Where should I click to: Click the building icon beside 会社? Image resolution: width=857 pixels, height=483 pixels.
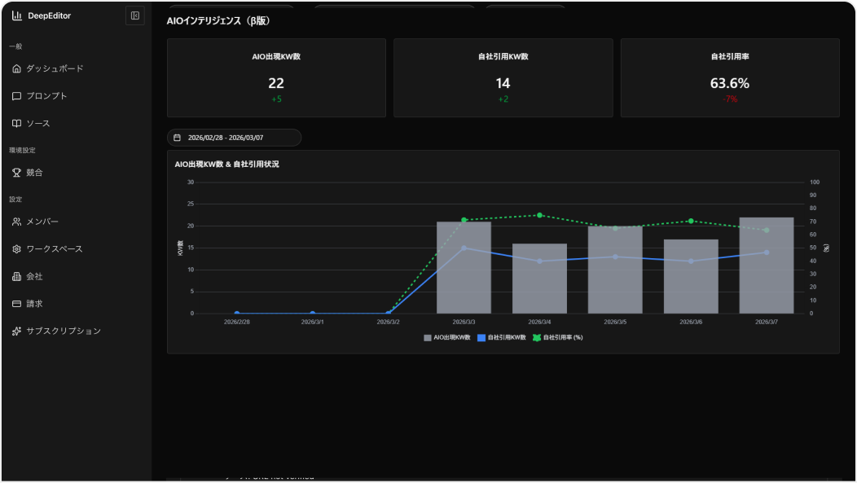(x=17, y=277)
